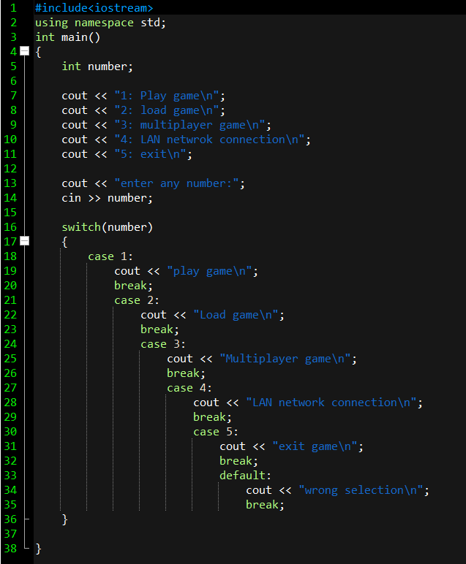This screenshot has width=466, height=564.
Task: Click the string "3: multiplayer game\n"
Action: pyautogui.click(x=189, y=125)
